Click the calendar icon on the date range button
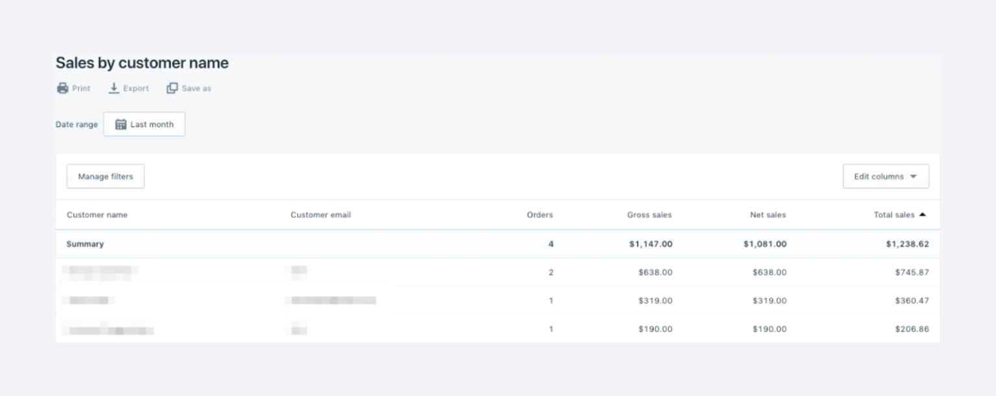 (120, 124)
